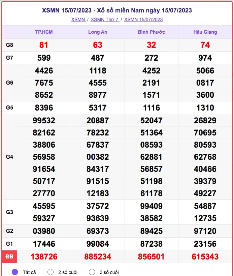Click the G8 row label
234x276 pixels.
[9, 45]
